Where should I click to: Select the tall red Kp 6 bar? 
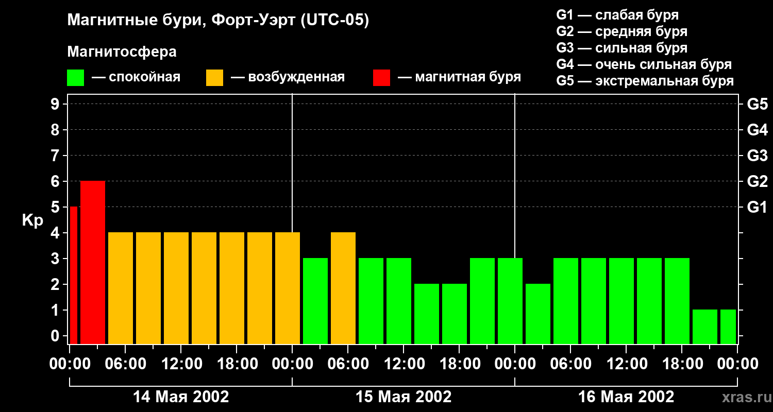click(93, 262)
